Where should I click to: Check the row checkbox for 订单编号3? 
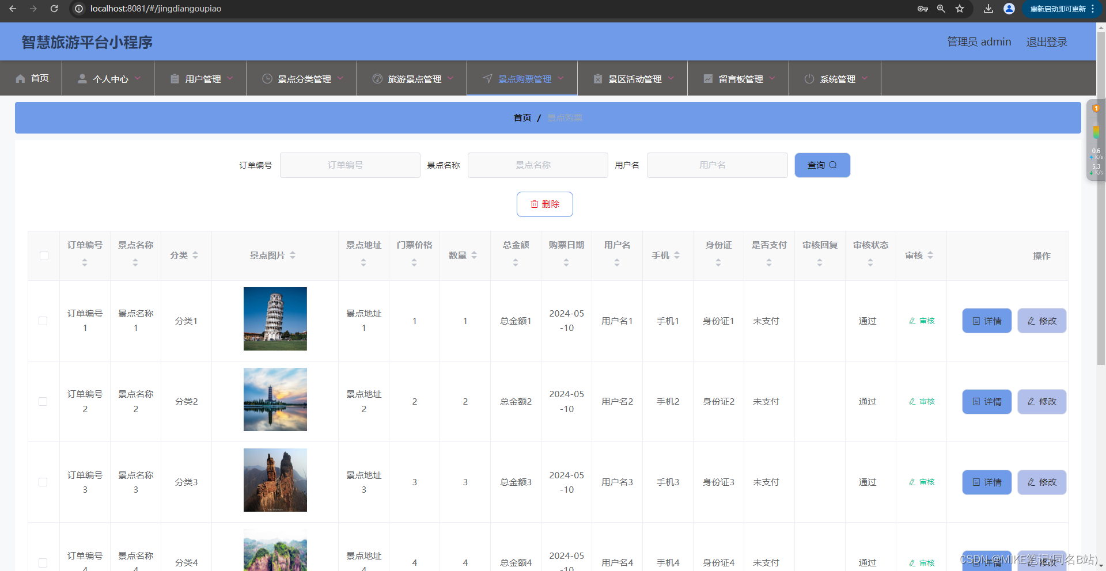(x=43, y=482)
